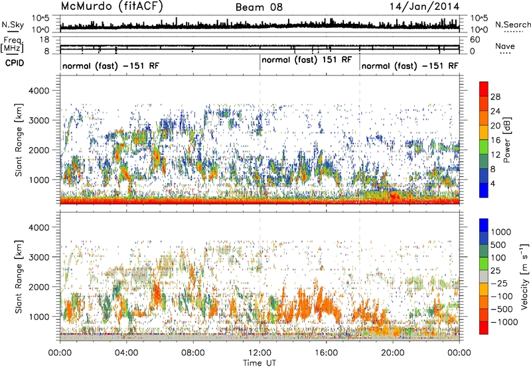Click the 1000 tick on velocity colorbar

501,232
